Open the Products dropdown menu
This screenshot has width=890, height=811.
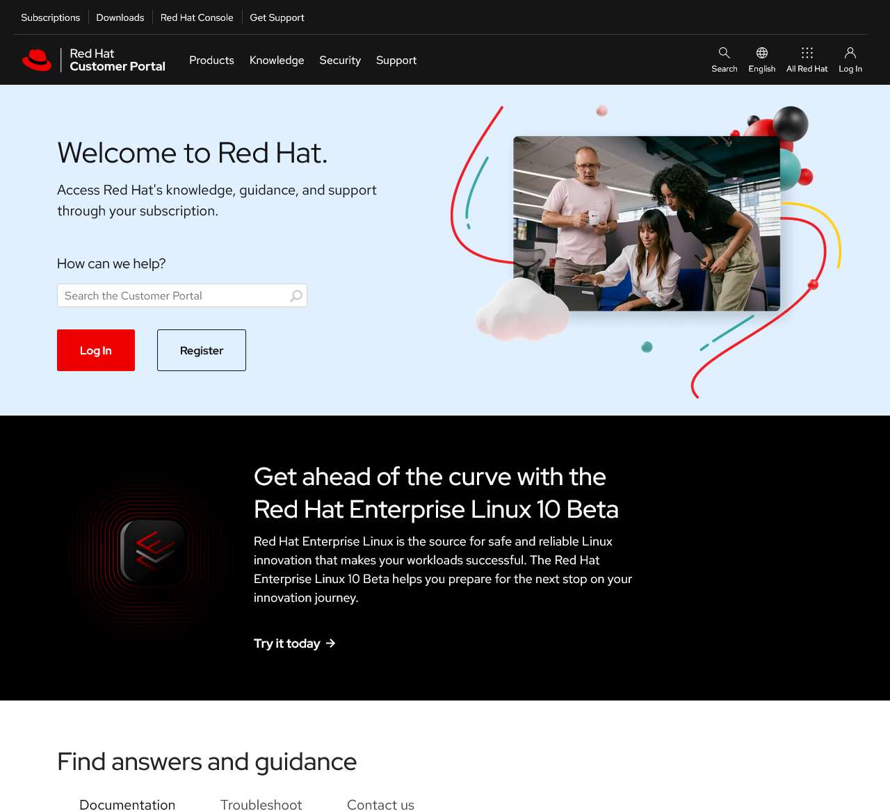[211, 60]
